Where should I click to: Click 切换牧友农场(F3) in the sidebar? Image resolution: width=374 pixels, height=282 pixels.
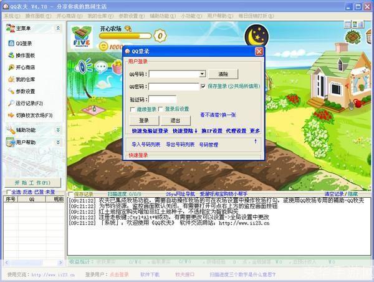30,115
